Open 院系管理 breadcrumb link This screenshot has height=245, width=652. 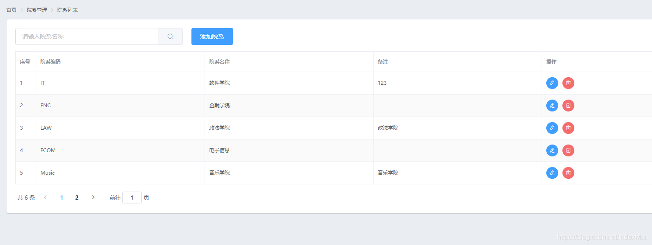click(37, 10)
